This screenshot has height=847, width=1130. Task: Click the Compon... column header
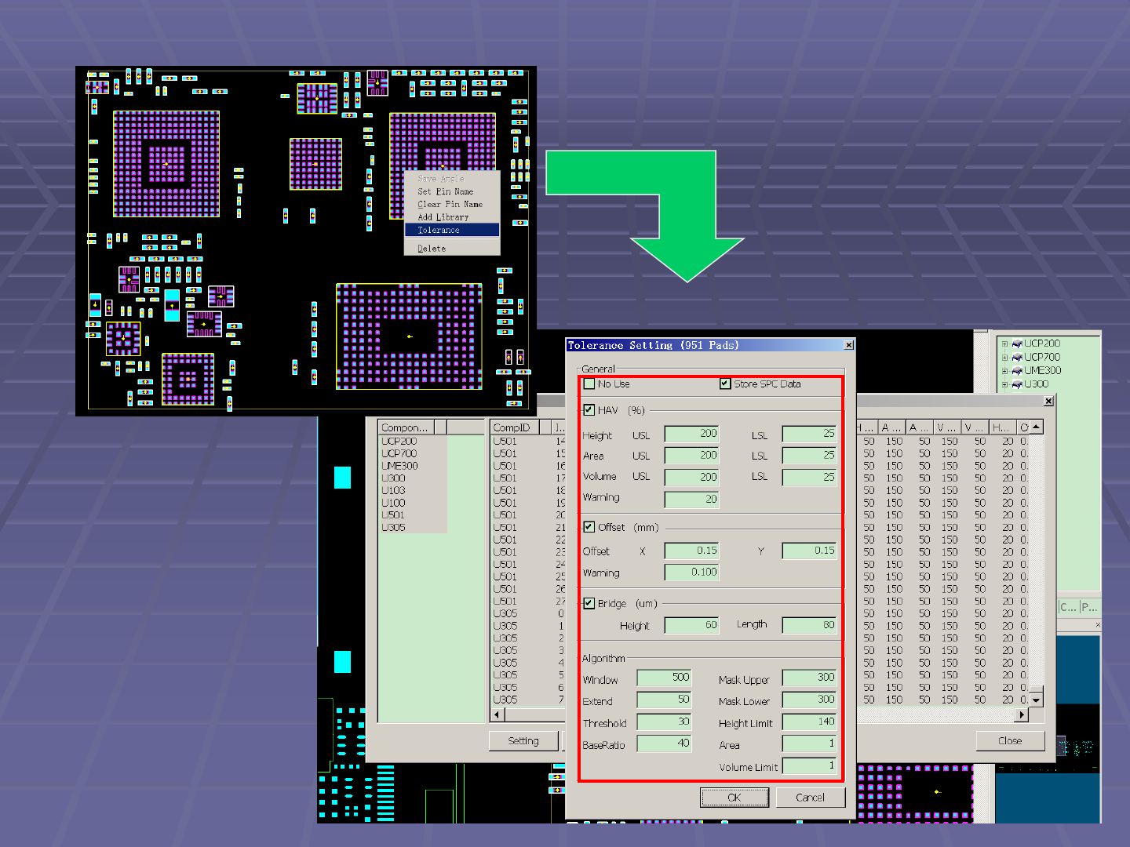click(x=406, y=427)
